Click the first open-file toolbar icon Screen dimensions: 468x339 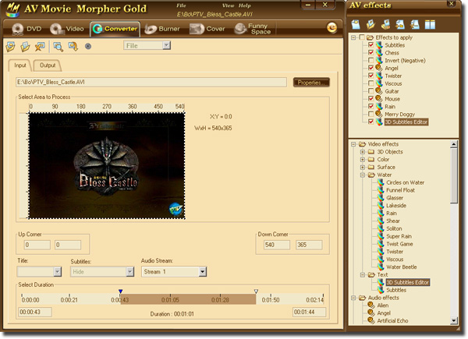coord(10,47)
